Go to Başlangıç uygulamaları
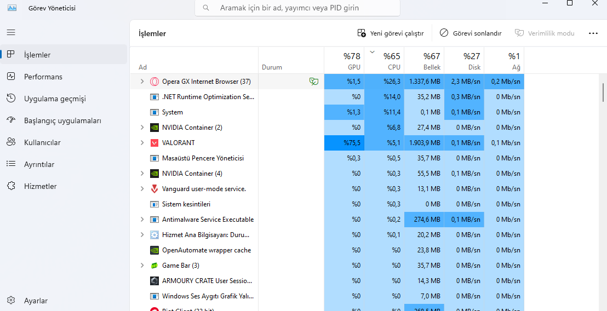Screen dimensions: 607x311 tap(64, 120)
